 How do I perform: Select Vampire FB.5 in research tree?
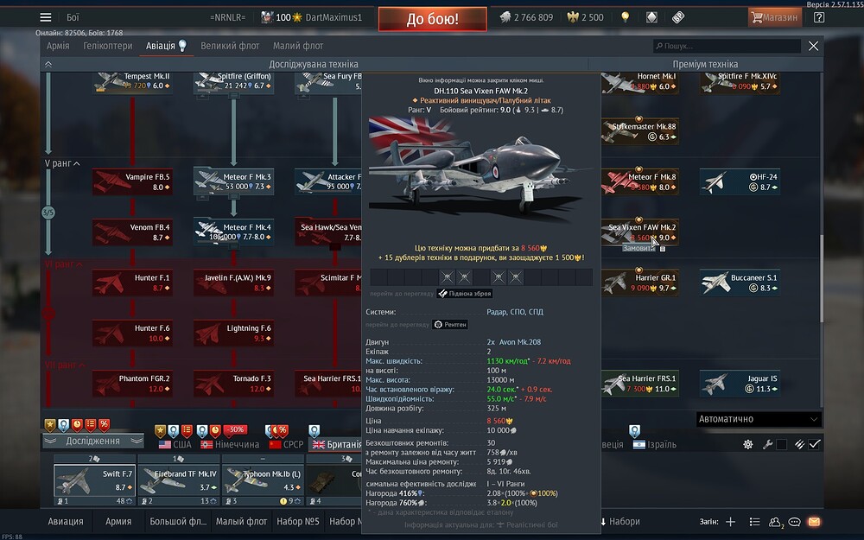(132, 181)
